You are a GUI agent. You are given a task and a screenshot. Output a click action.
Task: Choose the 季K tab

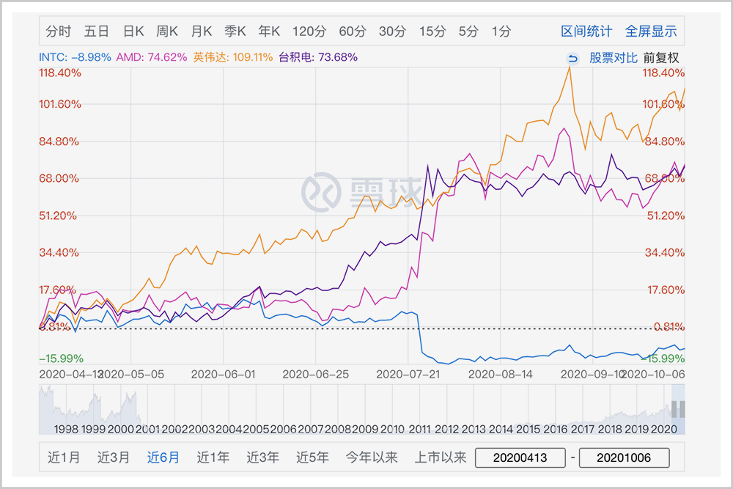point(235,32)
